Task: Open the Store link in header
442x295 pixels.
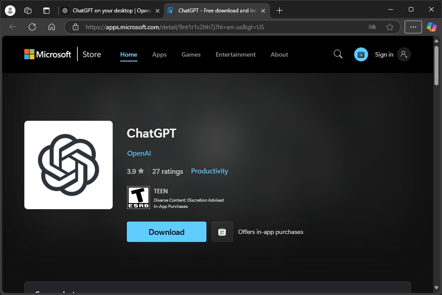Action: pyautogui.click(x=91, y=54)
